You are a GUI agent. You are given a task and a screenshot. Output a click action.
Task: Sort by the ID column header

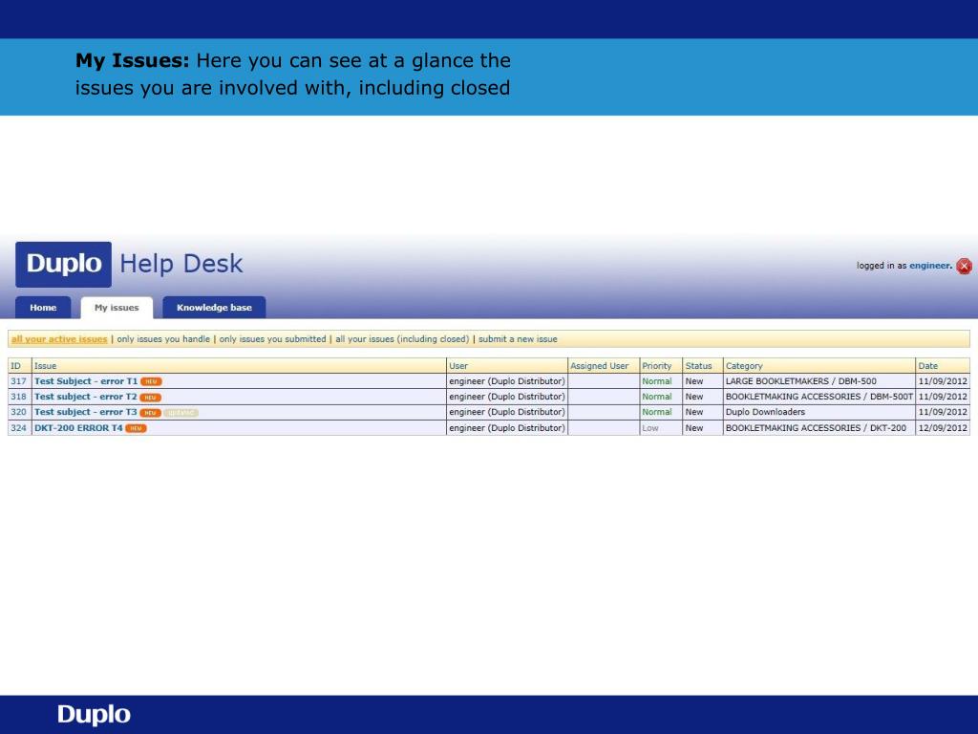pyautogui.click(x=15, y=366)
